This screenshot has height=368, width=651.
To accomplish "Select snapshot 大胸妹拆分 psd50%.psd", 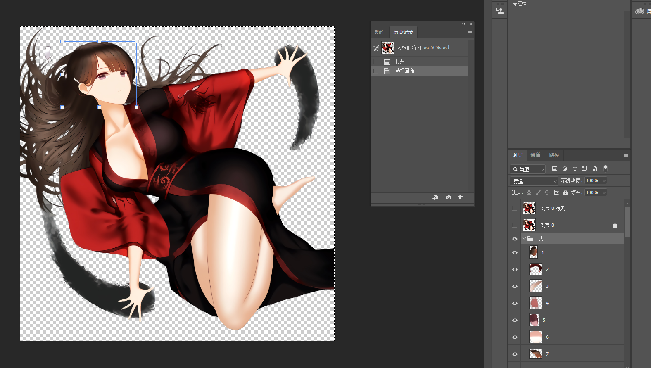I will 419,47.
